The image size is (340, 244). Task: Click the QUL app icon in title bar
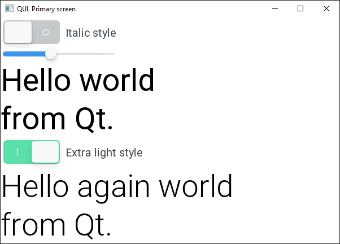pyautogui.click(x=10, y=9)
